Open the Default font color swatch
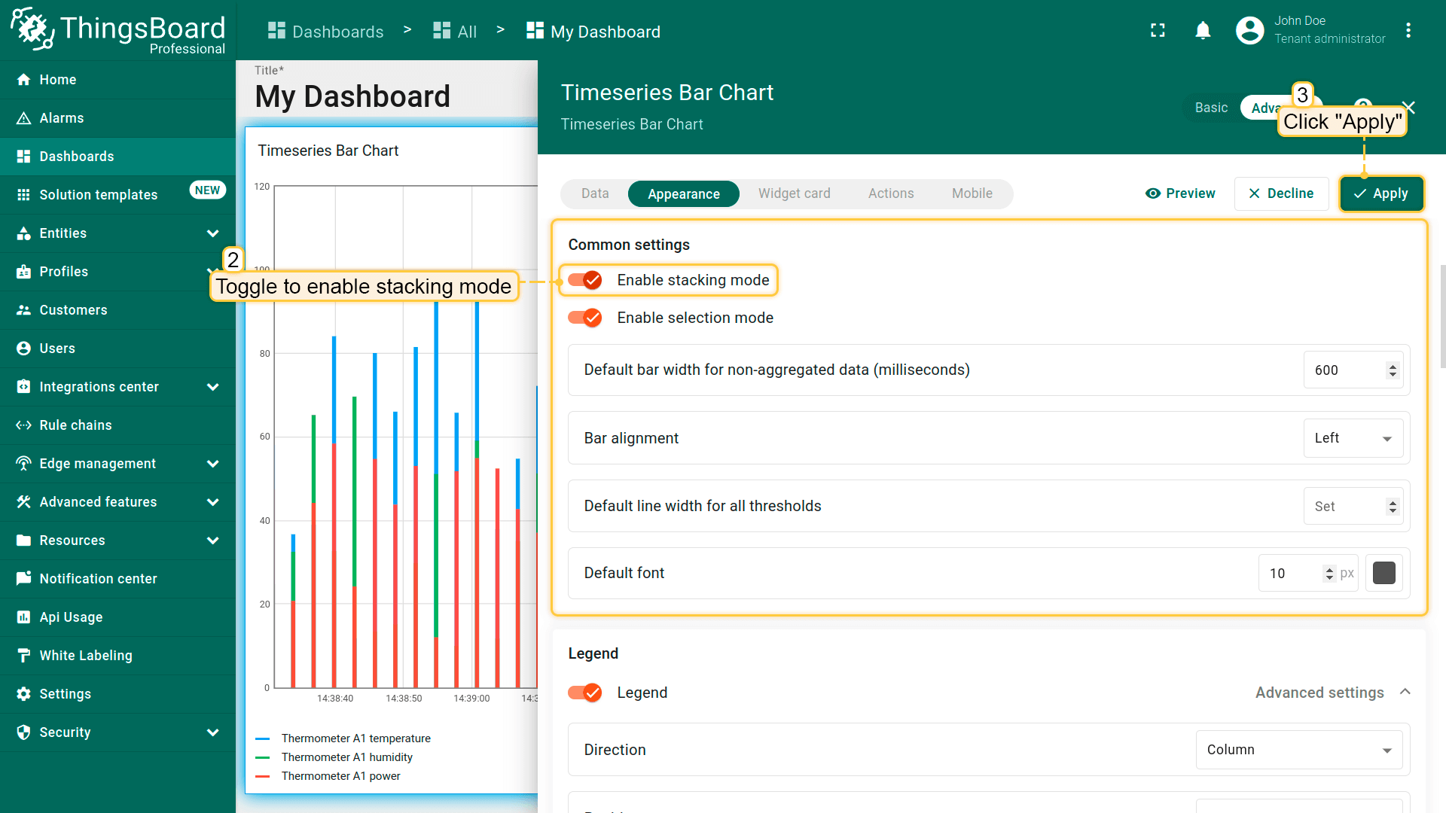This screenshot has width=1446, height=813. pos(1383,573)
